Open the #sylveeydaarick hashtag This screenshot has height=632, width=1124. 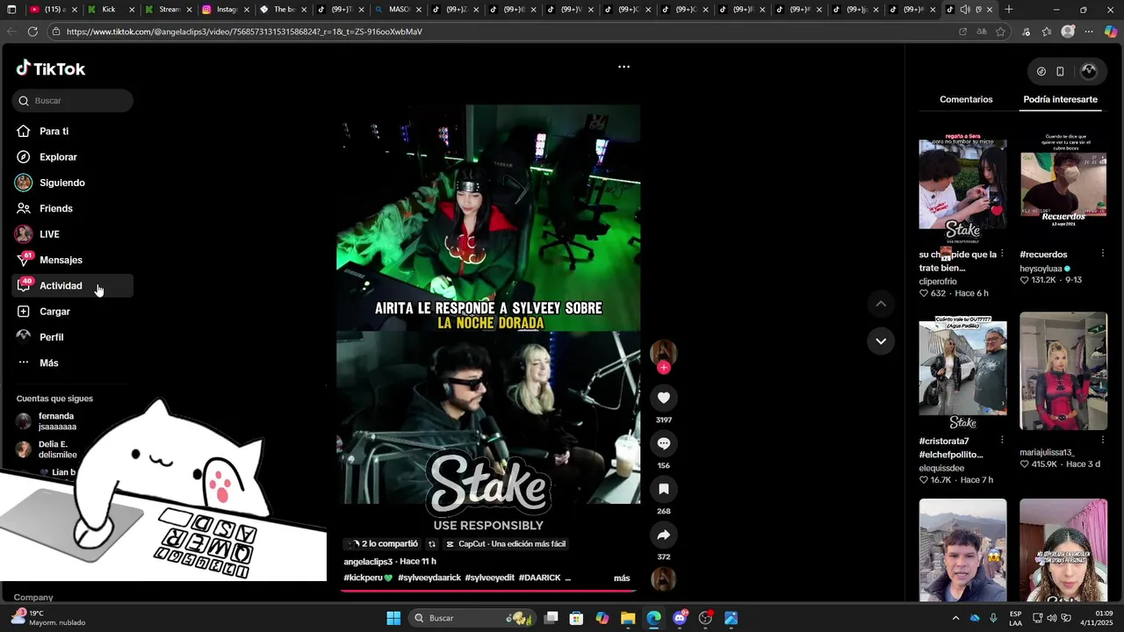pos(429,578)
